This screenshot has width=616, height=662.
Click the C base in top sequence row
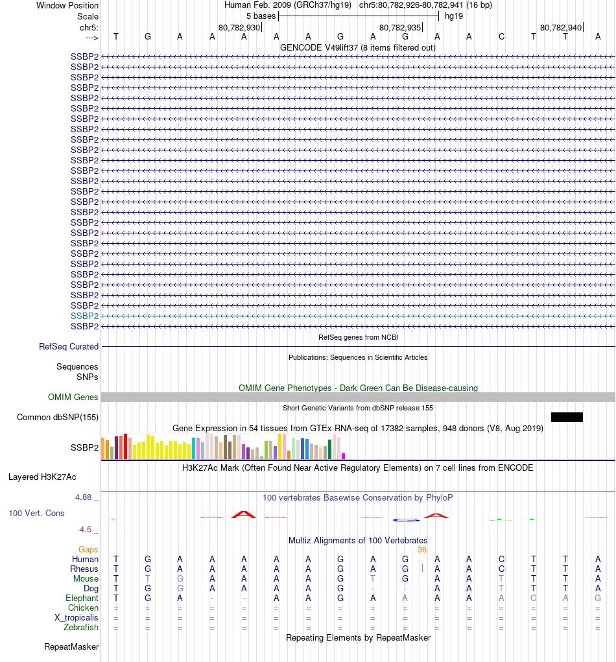point(501,37)
